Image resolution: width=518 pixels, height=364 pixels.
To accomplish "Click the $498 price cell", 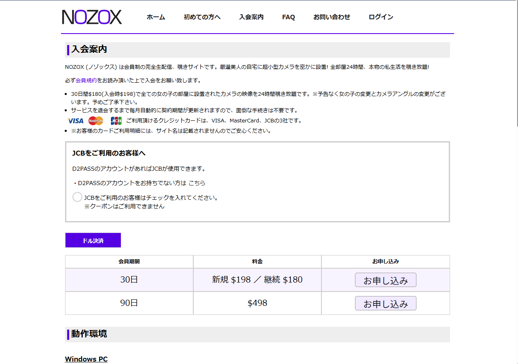I will (257, 303).
